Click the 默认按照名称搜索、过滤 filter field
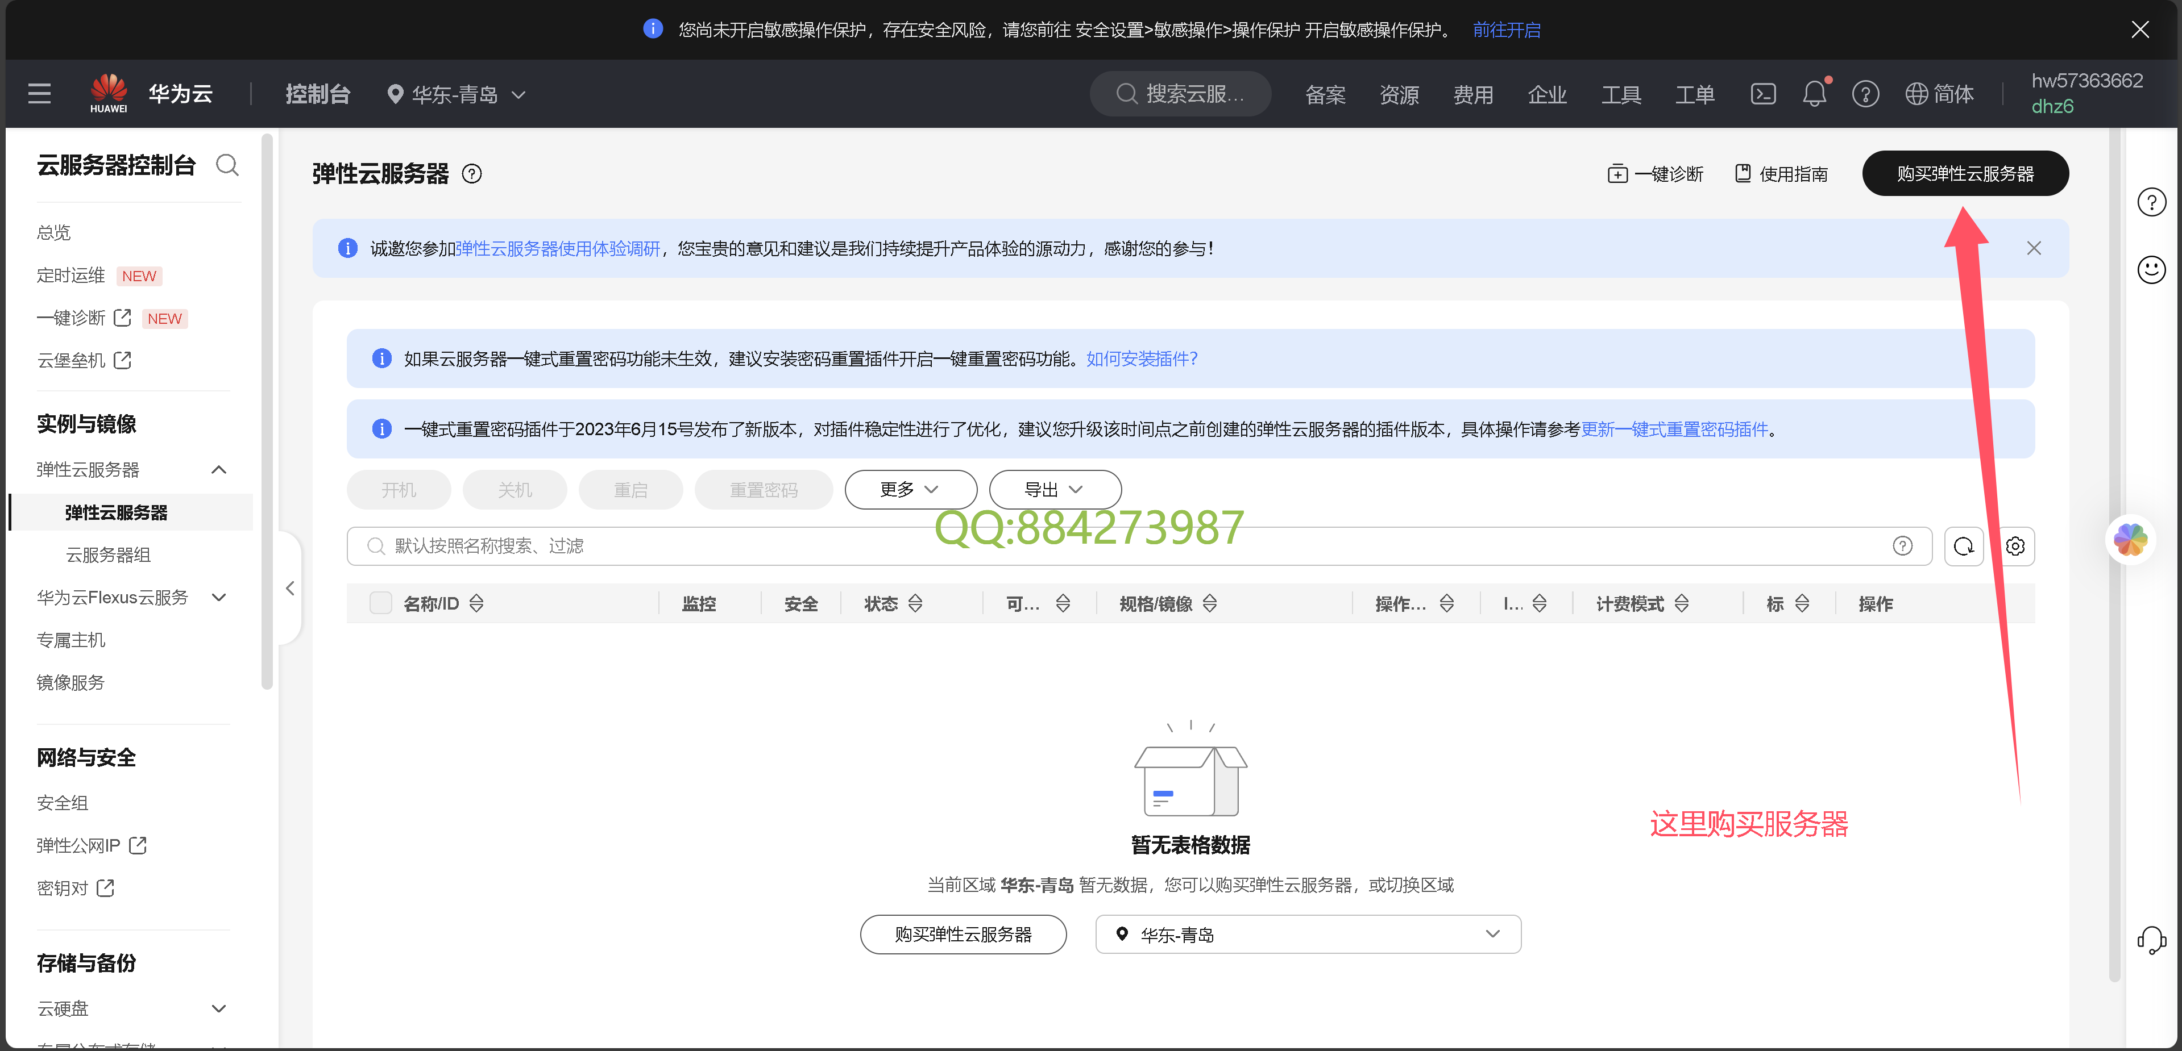Viewport: 2182px width, 1051px height. (x=1138, y=546)
